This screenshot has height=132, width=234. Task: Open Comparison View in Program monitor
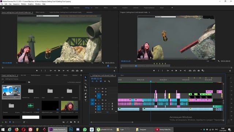[x=203, y=71]
